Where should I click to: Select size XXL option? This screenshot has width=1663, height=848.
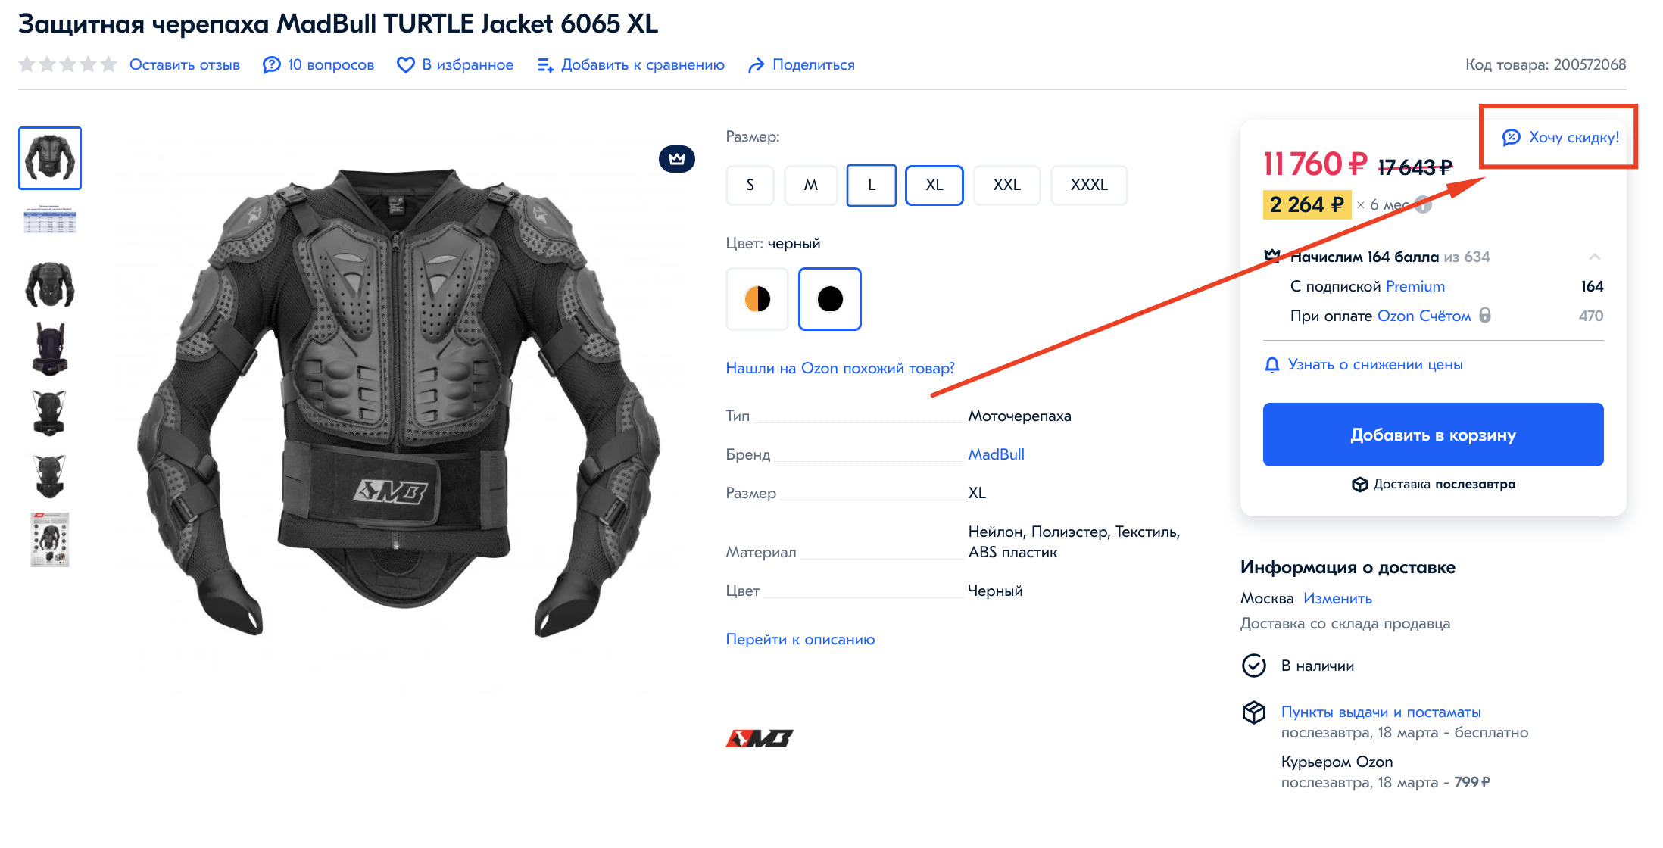pos(1006,185)
